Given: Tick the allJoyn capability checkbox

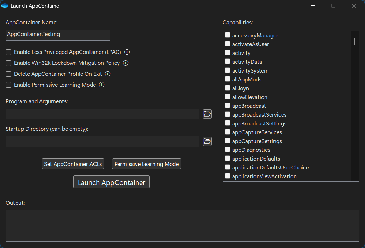Looking at the screenshot, I should [228, 88].
